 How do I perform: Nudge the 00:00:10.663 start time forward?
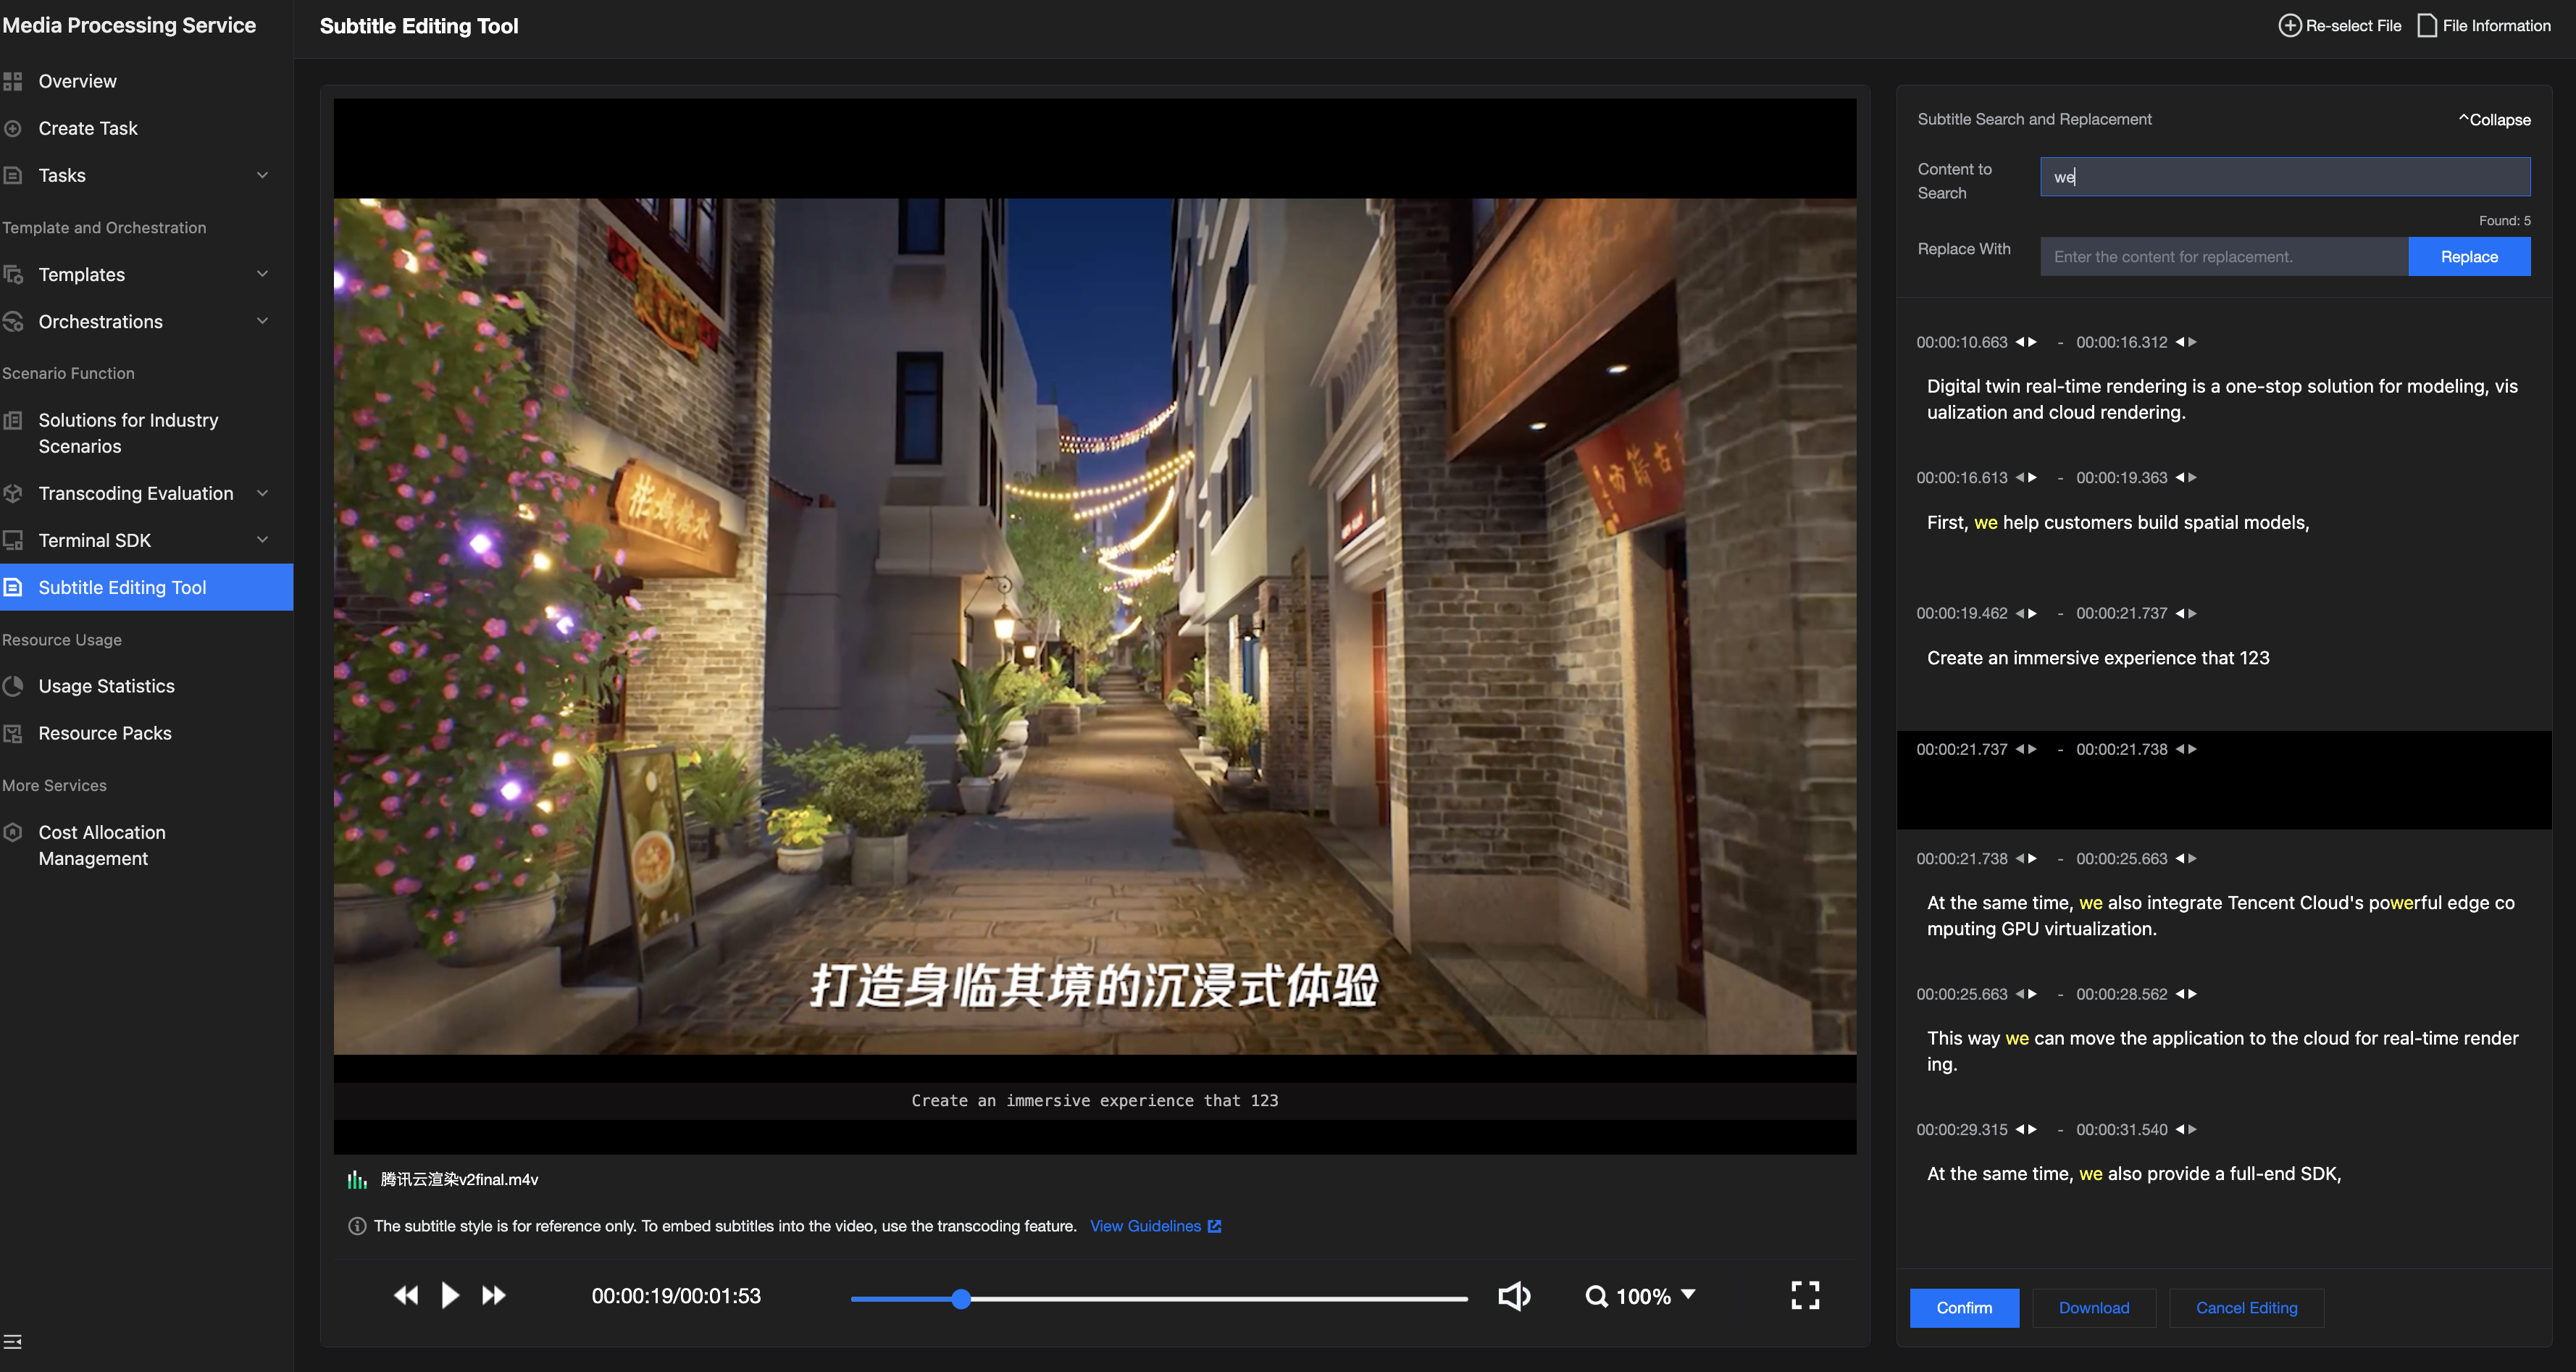point(2033,342)
